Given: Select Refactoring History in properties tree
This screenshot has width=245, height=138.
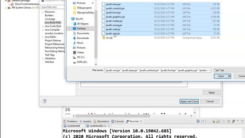Looking at the screenshot, I should pos(55,48).
